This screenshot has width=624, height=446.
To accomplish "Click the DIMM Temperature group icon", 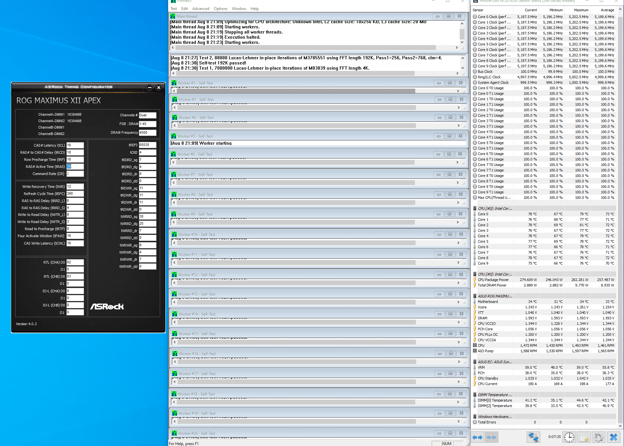I will [475, 395].
